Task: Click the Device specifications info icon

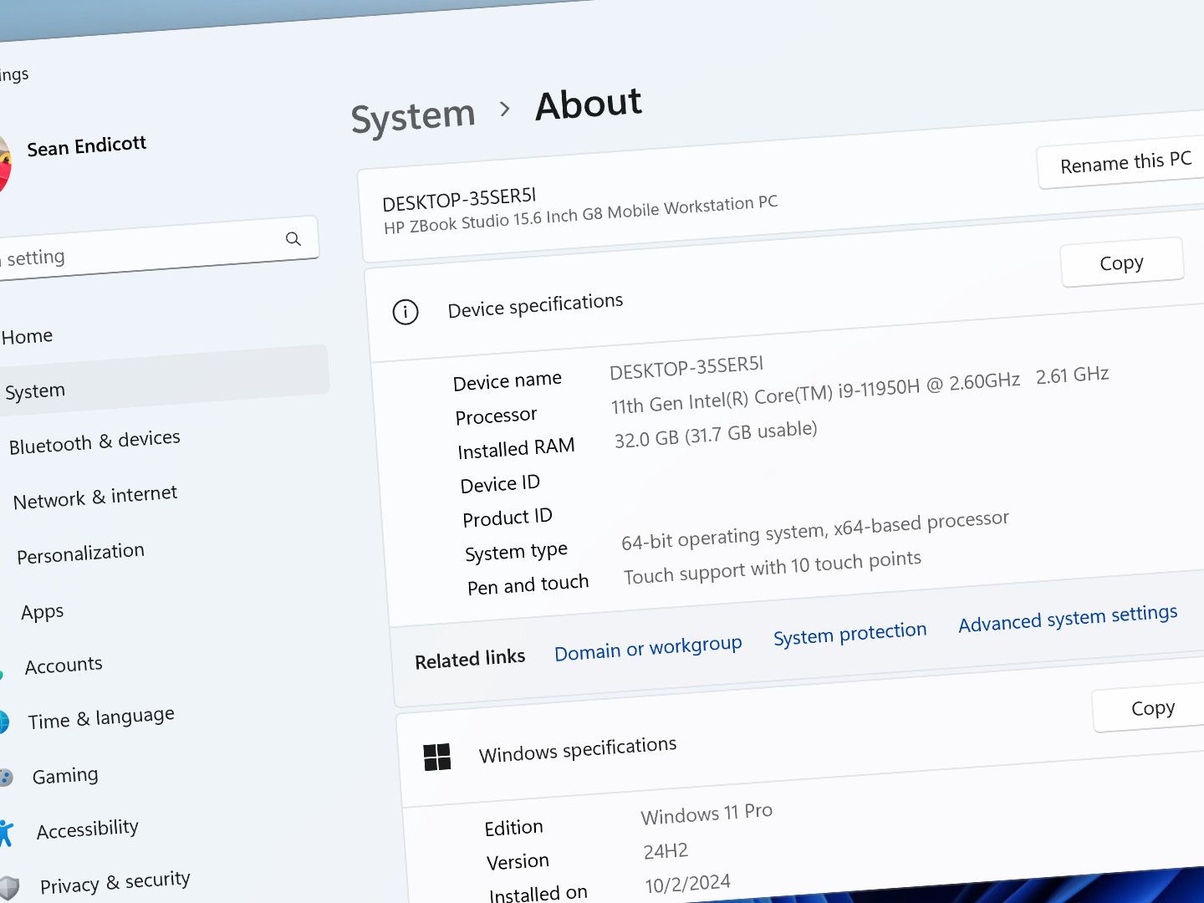Action: click(406, 313)
